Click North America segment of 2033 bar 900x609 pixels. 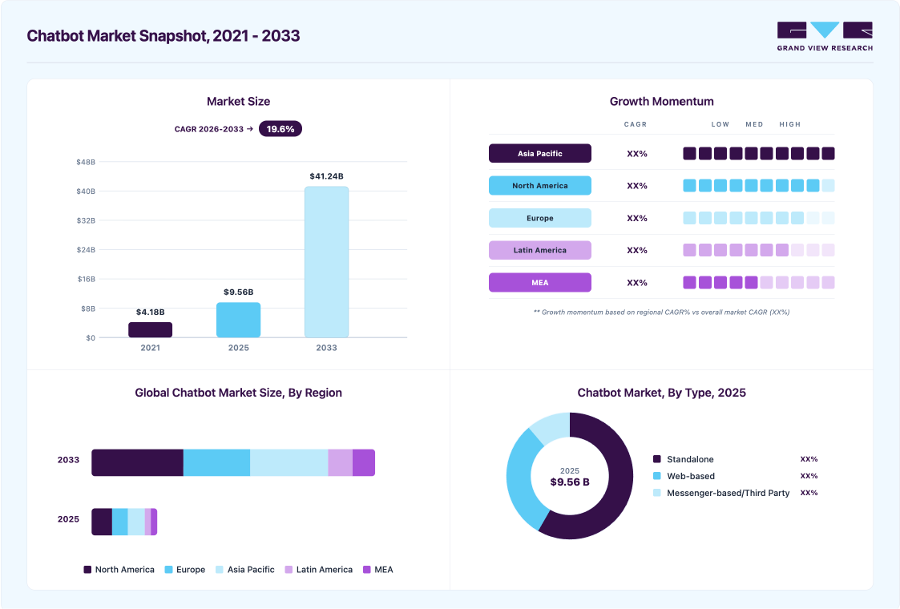pyautogui.click(x=137, y=462)
